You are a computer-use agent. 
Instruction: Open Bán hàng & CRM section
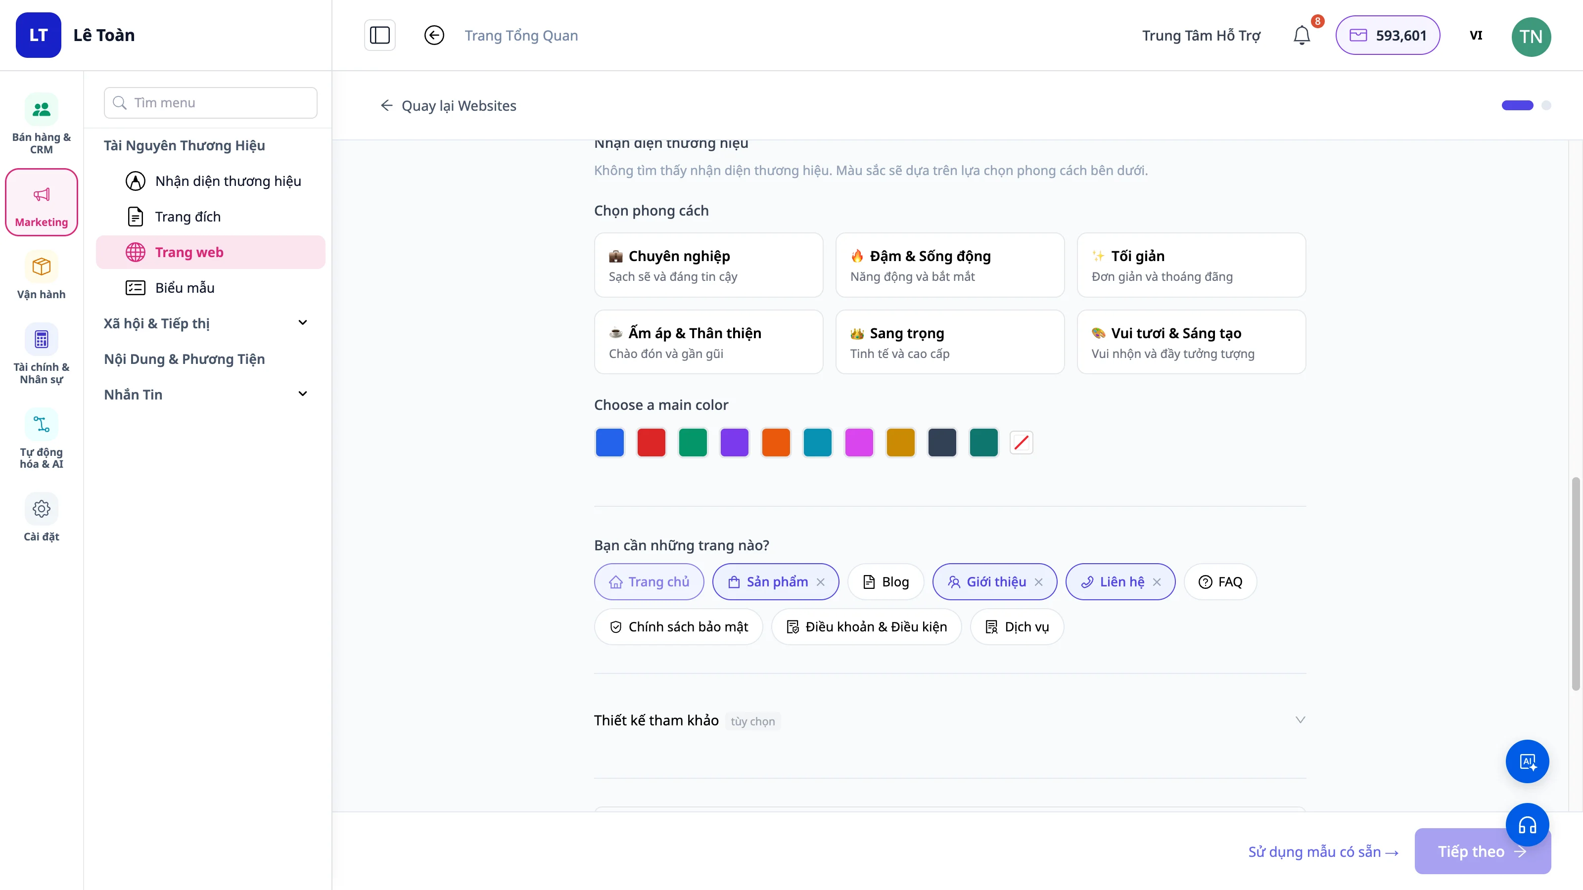pyautogui.click(x=41, y=124)
